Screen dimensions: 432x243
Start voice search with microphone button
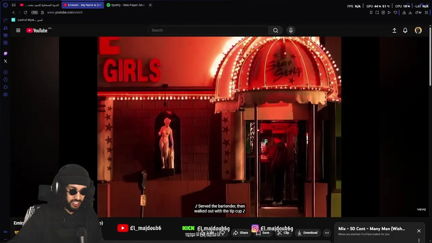pos(291,30)
